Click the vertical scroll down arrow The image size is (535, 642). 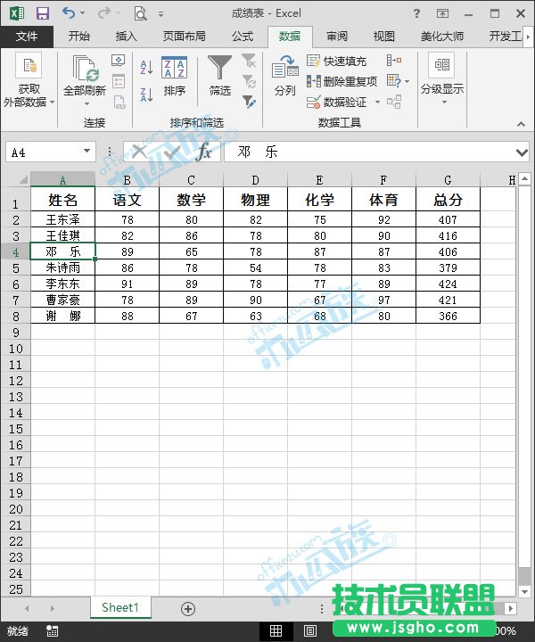(525, 591)
